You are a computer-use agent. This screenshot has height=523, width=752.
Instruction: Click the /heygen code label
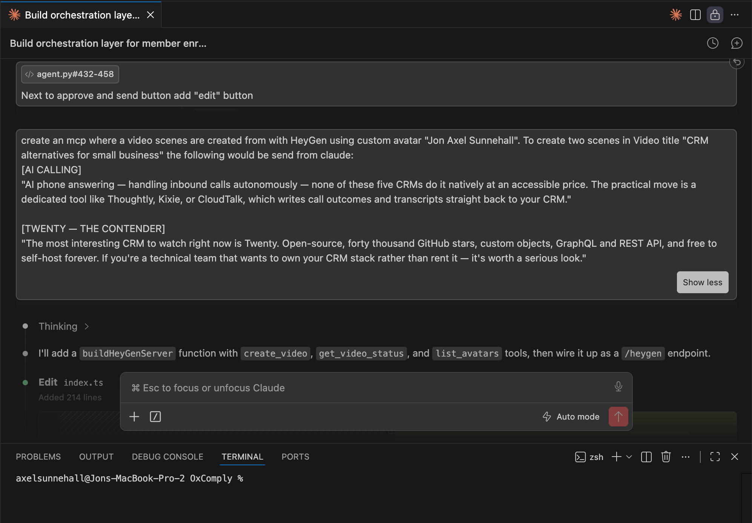(x=643, y=354)
